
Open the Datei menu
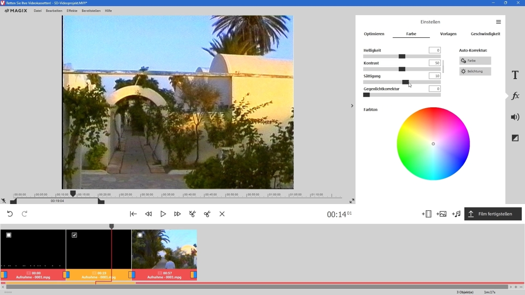coord(38,11)
